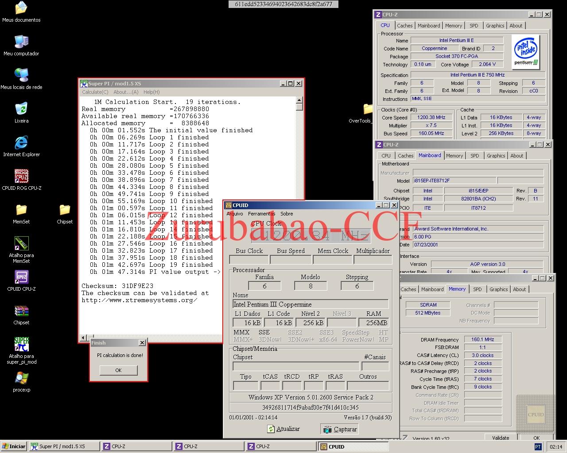Click the system tray clock 02:14
The width and height of the screenshot is (567, 453).
556,447
